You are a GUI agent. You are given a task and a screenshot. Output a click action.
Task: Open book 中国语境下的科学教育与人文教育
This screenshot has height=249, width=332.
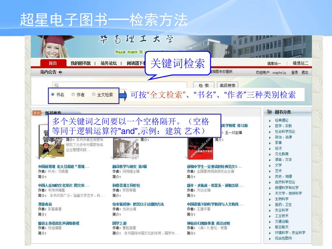(215, 204)
